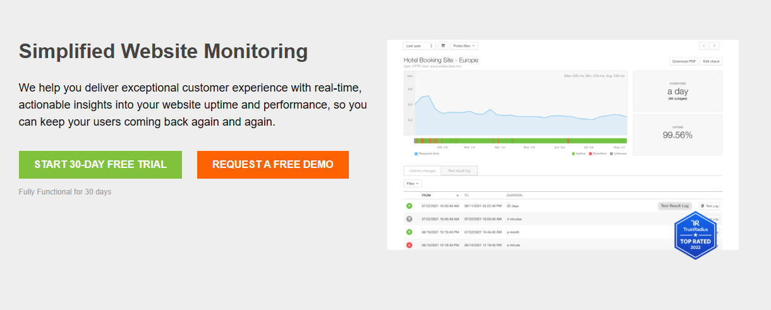Image resolution: width=771 pixels, height=310 pixels.
Task: Click the TrustRadius Top Rated 2022 badge
Action: pos(695,235)
